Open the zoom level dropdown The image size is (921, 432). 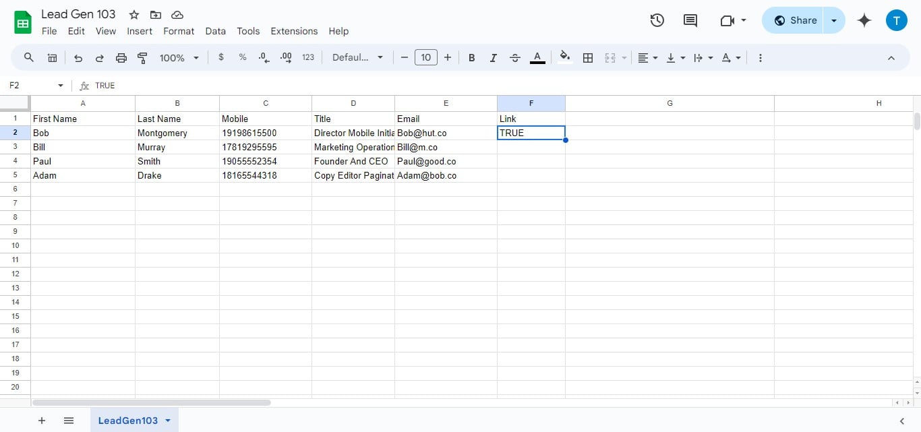179,58
